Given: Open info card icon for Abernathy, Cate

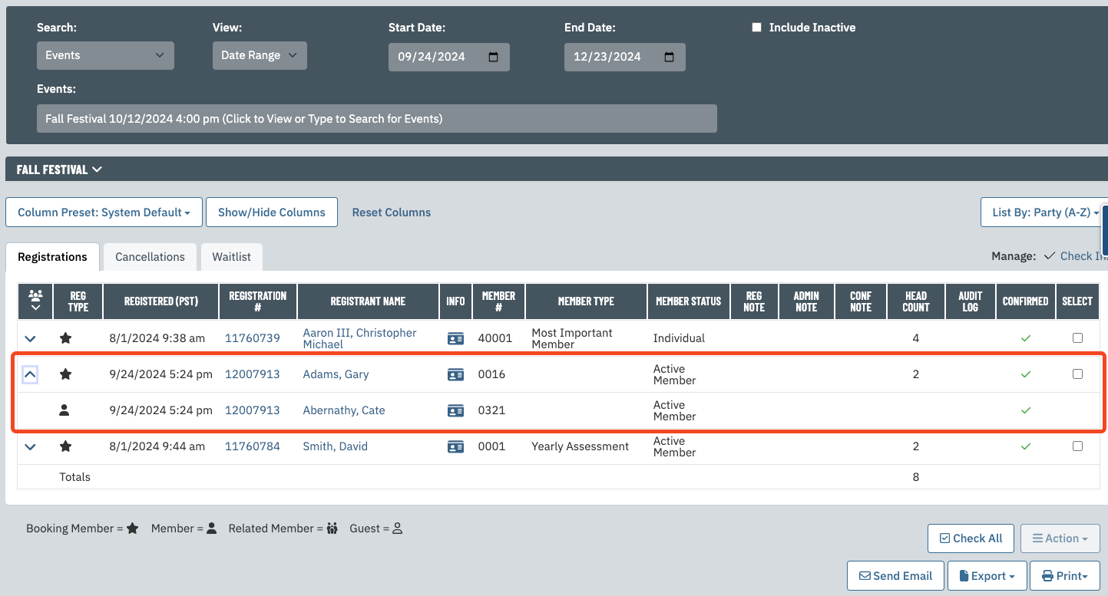Looking at the screenshot, I should [455, 410].
